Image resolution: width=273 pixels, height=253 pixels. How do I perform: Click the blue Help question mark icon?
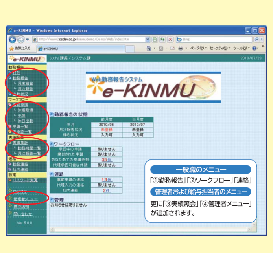click(x=255, y=48)
